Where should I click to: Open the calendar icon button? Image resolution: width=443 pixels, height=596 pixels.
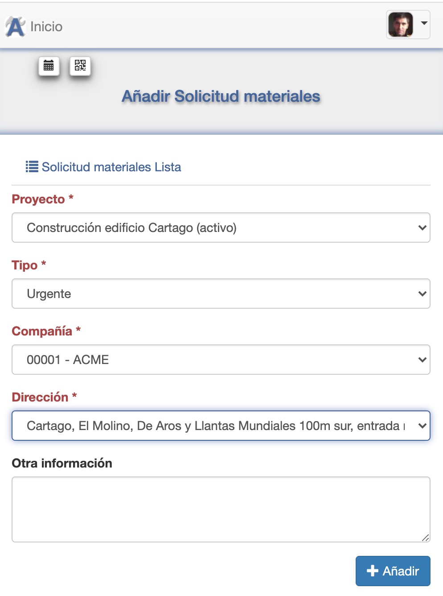[49, 66]
